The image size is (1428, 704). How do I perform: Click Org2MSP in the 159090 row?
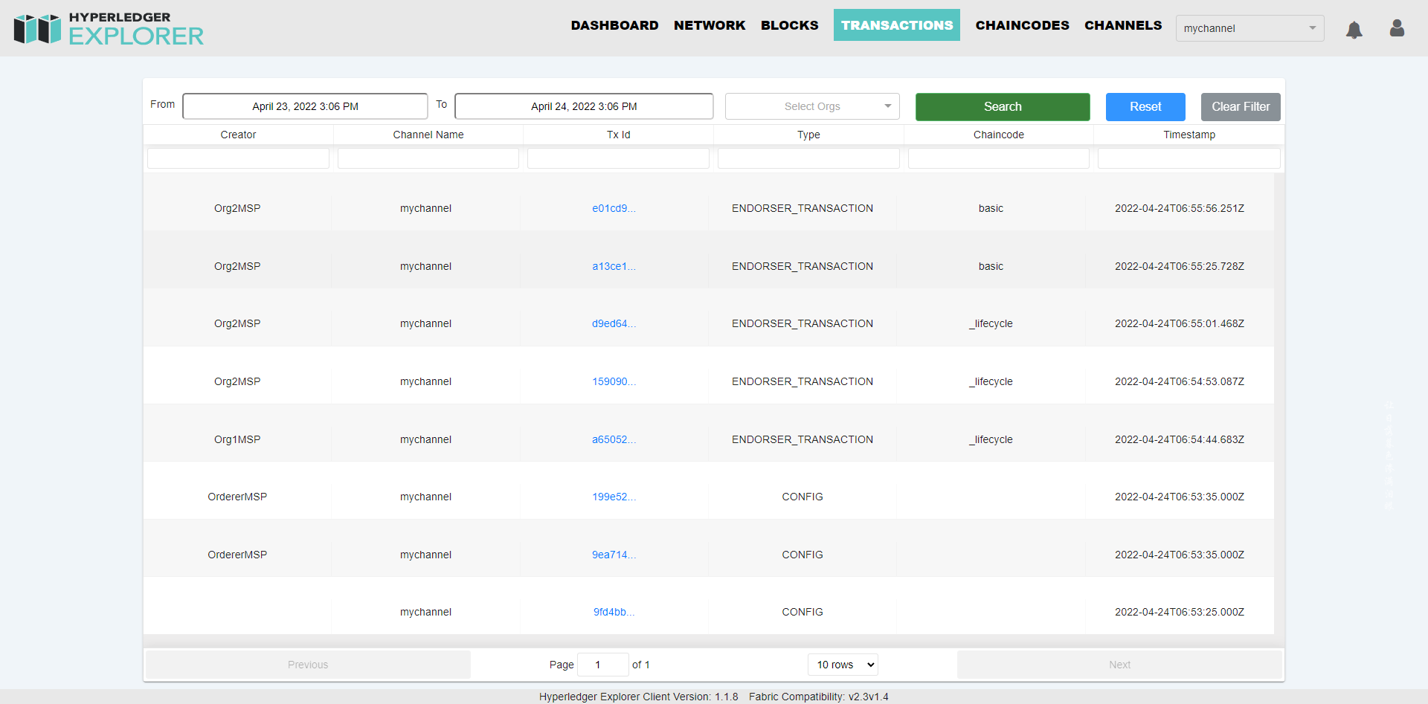[237, 381]
